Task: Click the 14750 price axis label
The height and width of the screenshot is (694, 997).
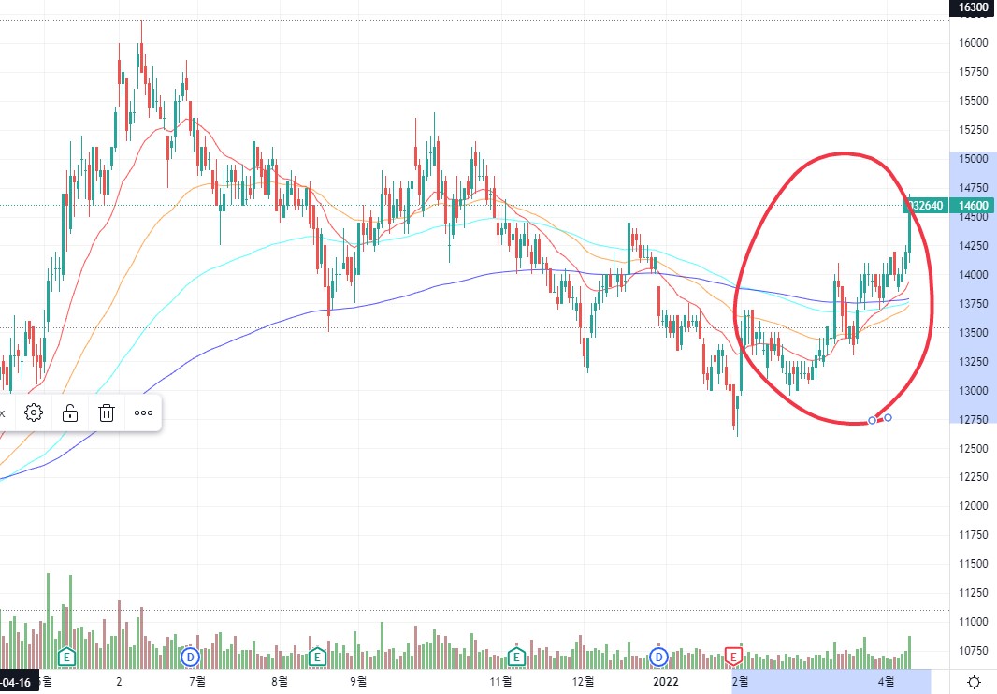Action: 974,188
